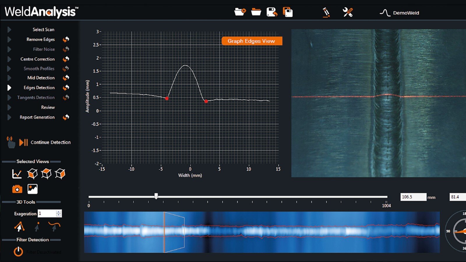Click Continue Detection play-pause button
This screenshot has width=466, height=262.
coord(23,142)
